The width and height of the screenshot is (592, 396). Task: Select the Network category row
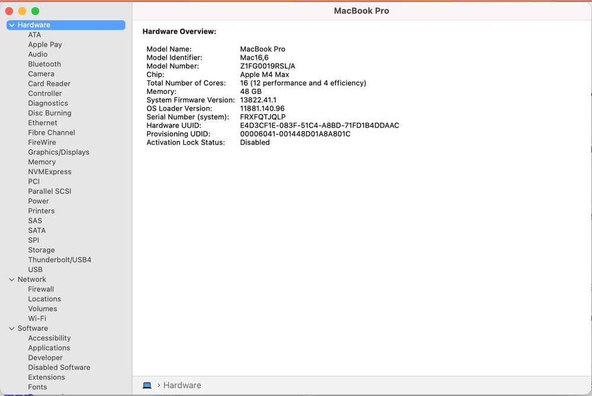66,280
